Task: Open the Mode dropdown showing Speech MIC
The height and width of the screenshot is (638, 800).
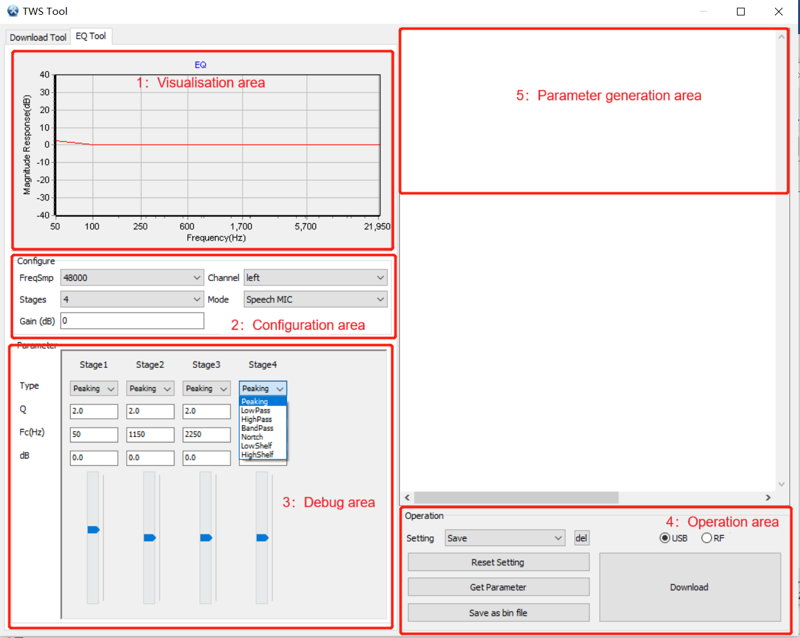Action: pyautogui.click(x=315, y=300)
